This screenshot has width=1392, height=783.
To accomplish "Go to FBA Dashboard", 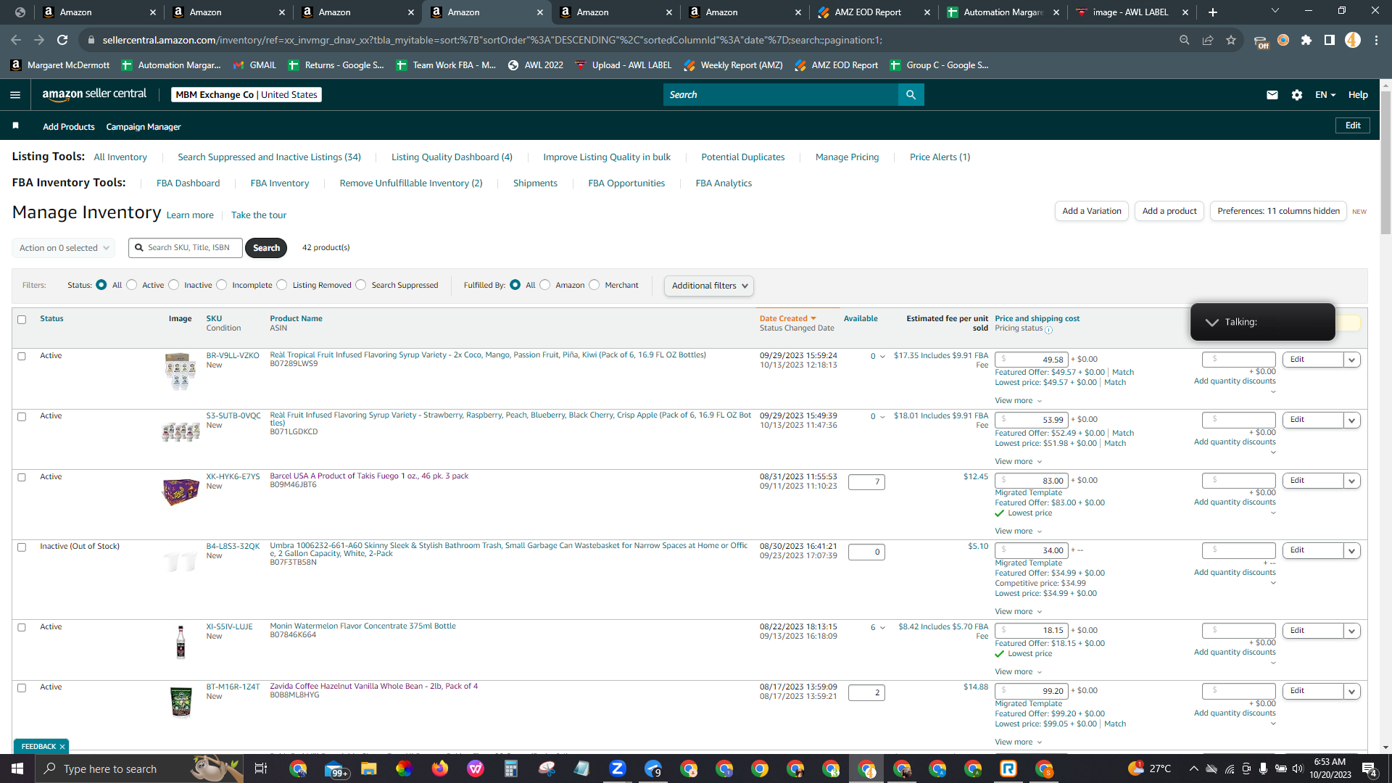I will coord(188,183).
